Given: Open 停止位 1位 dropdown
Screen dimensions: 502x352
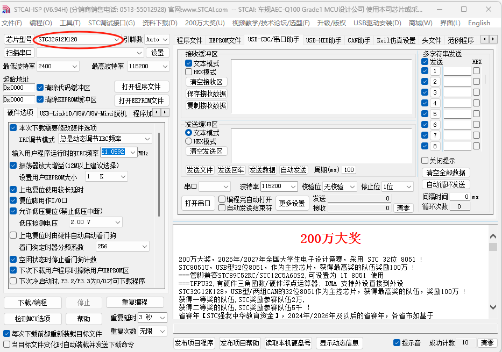Looking at the screenshot, I should pos(409,186).
